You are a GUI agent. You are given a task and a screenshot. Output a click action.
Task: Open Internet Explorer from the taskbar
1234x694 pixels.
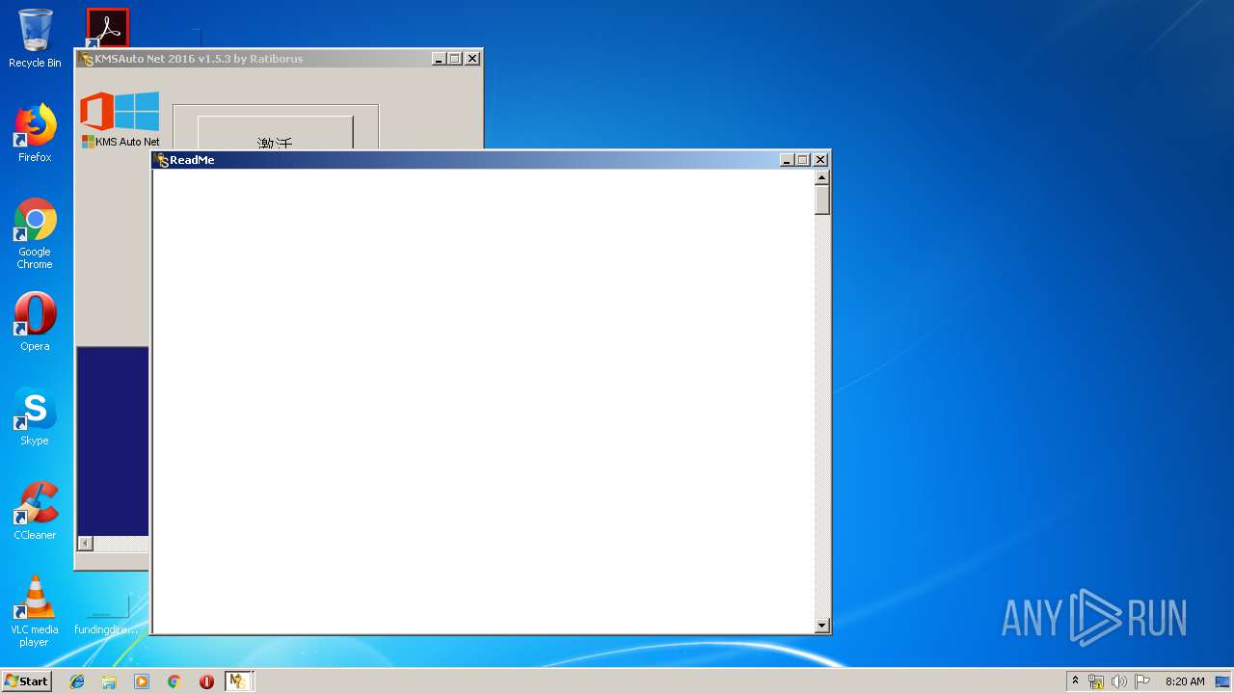(x=77, y=681)
